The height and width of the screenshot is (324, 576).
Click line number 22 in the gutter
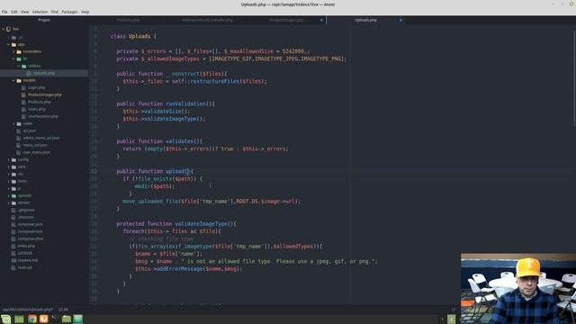point(94,171)
